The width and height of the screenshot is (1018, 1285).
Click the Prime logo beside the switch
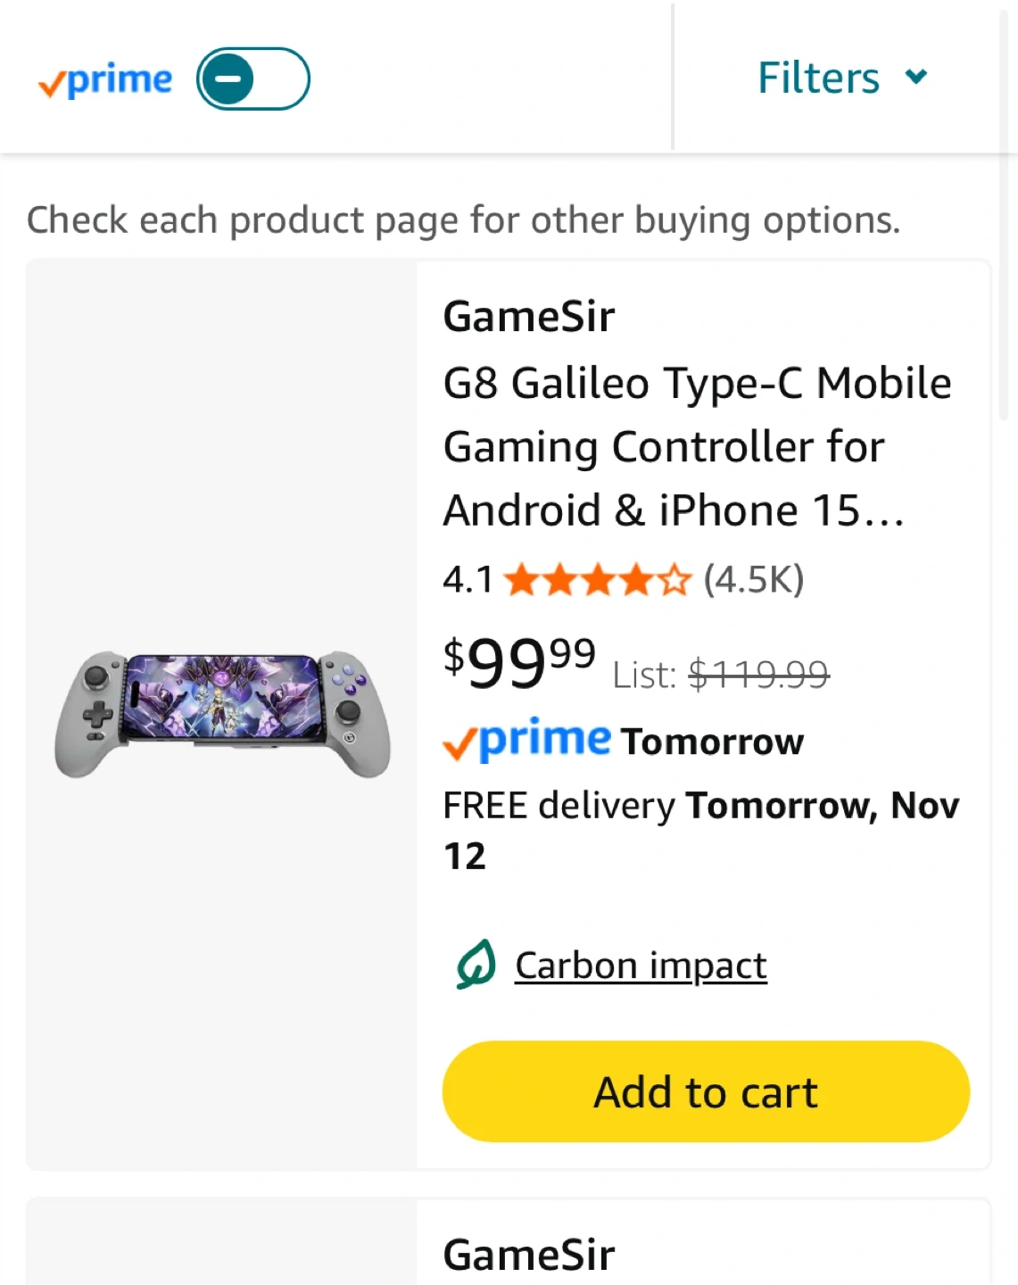point(105,81)
